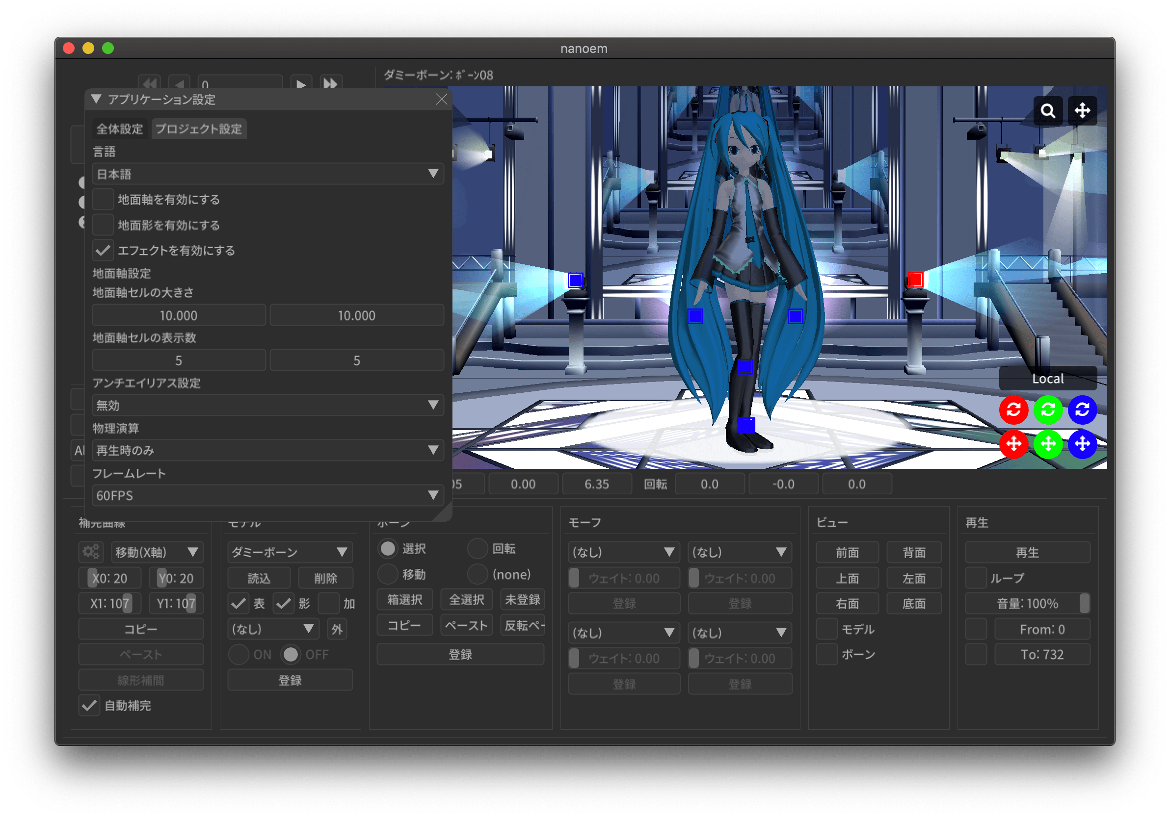Click the interpolation gear settings icon
This screenshot has height=818, width=1170.
tap(91, 552)
